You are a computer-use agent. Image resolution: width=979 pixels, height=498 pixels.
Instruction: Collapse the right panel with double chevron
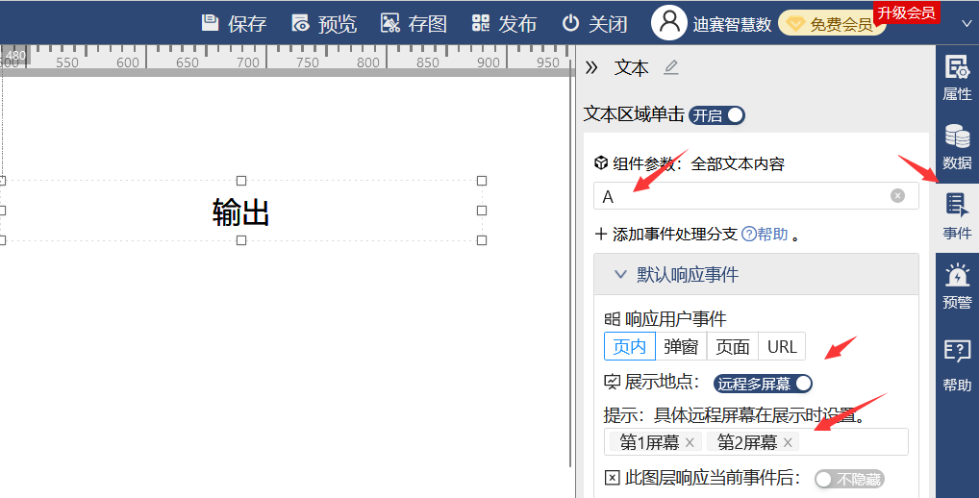point(592,67)
